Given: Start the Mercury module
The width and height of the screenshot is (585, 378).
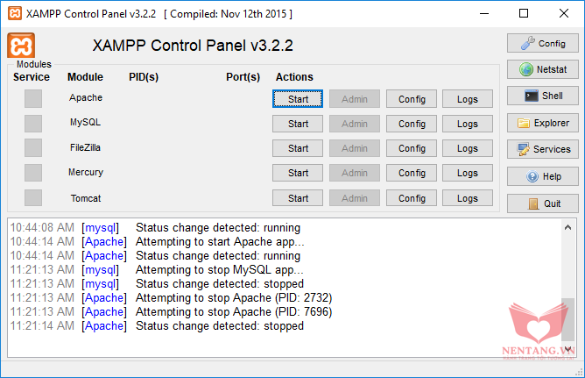Looking at the screenshot, I should coord(298,173).
